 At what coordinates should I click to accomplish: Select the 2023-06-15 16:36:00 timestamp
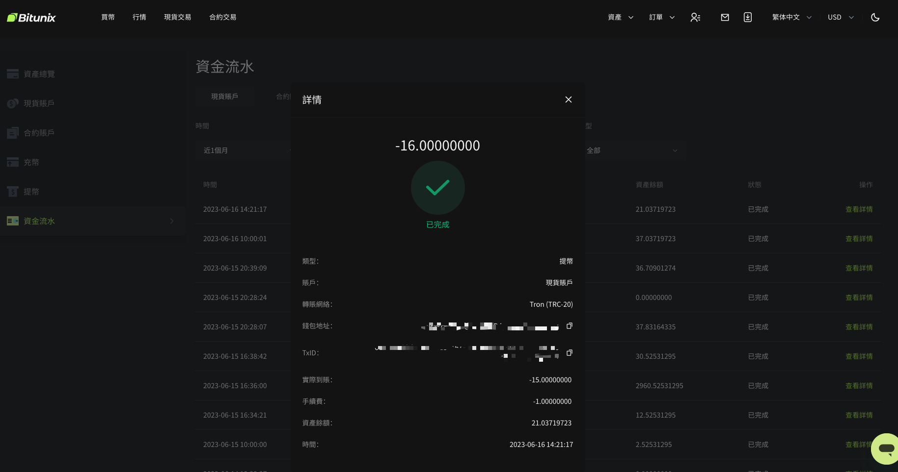pyautogui.click(x=235, y=386)
